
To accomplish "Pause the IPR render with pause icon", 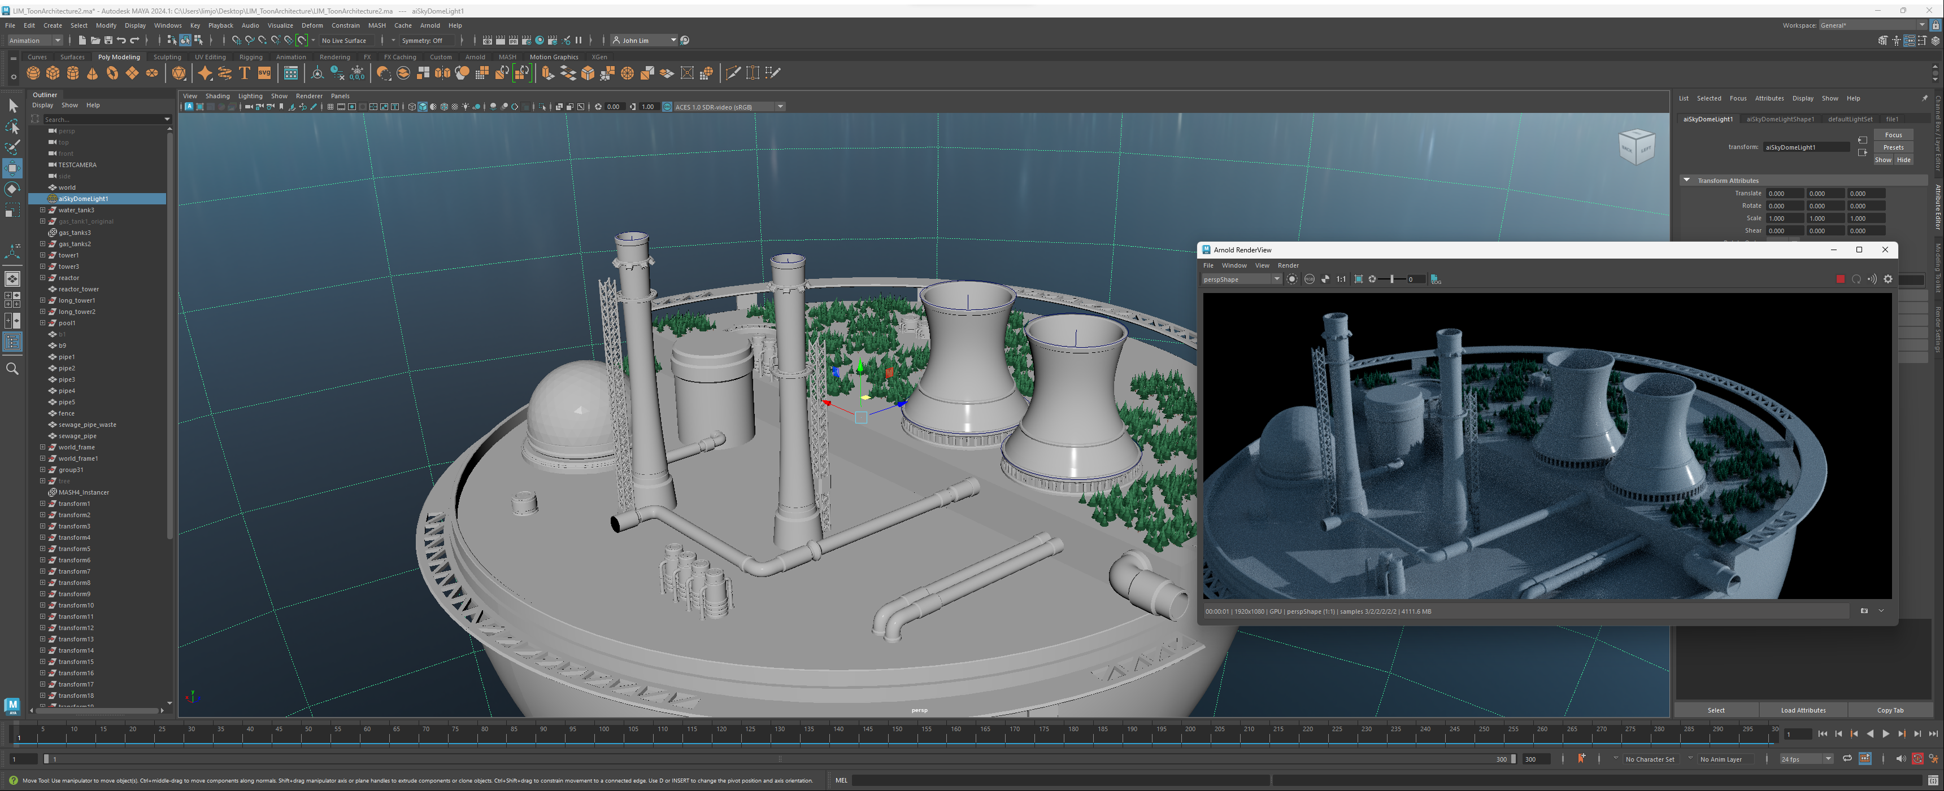I will (x=579, y=40).
